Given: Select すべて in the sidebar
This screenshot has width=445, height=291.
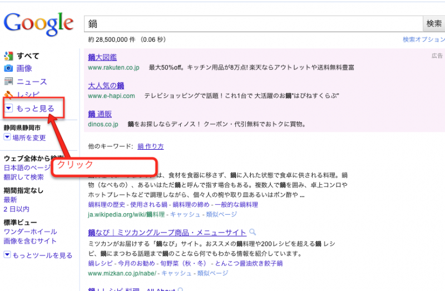Looking at the screenshot, I should click(x=28, y=56).
